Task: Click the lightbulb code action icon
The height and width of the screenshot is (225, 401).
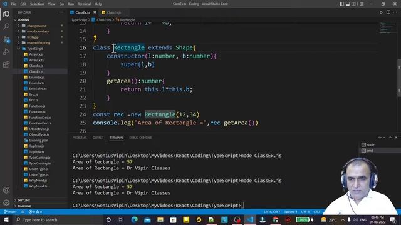Action: tap(95, 39)
